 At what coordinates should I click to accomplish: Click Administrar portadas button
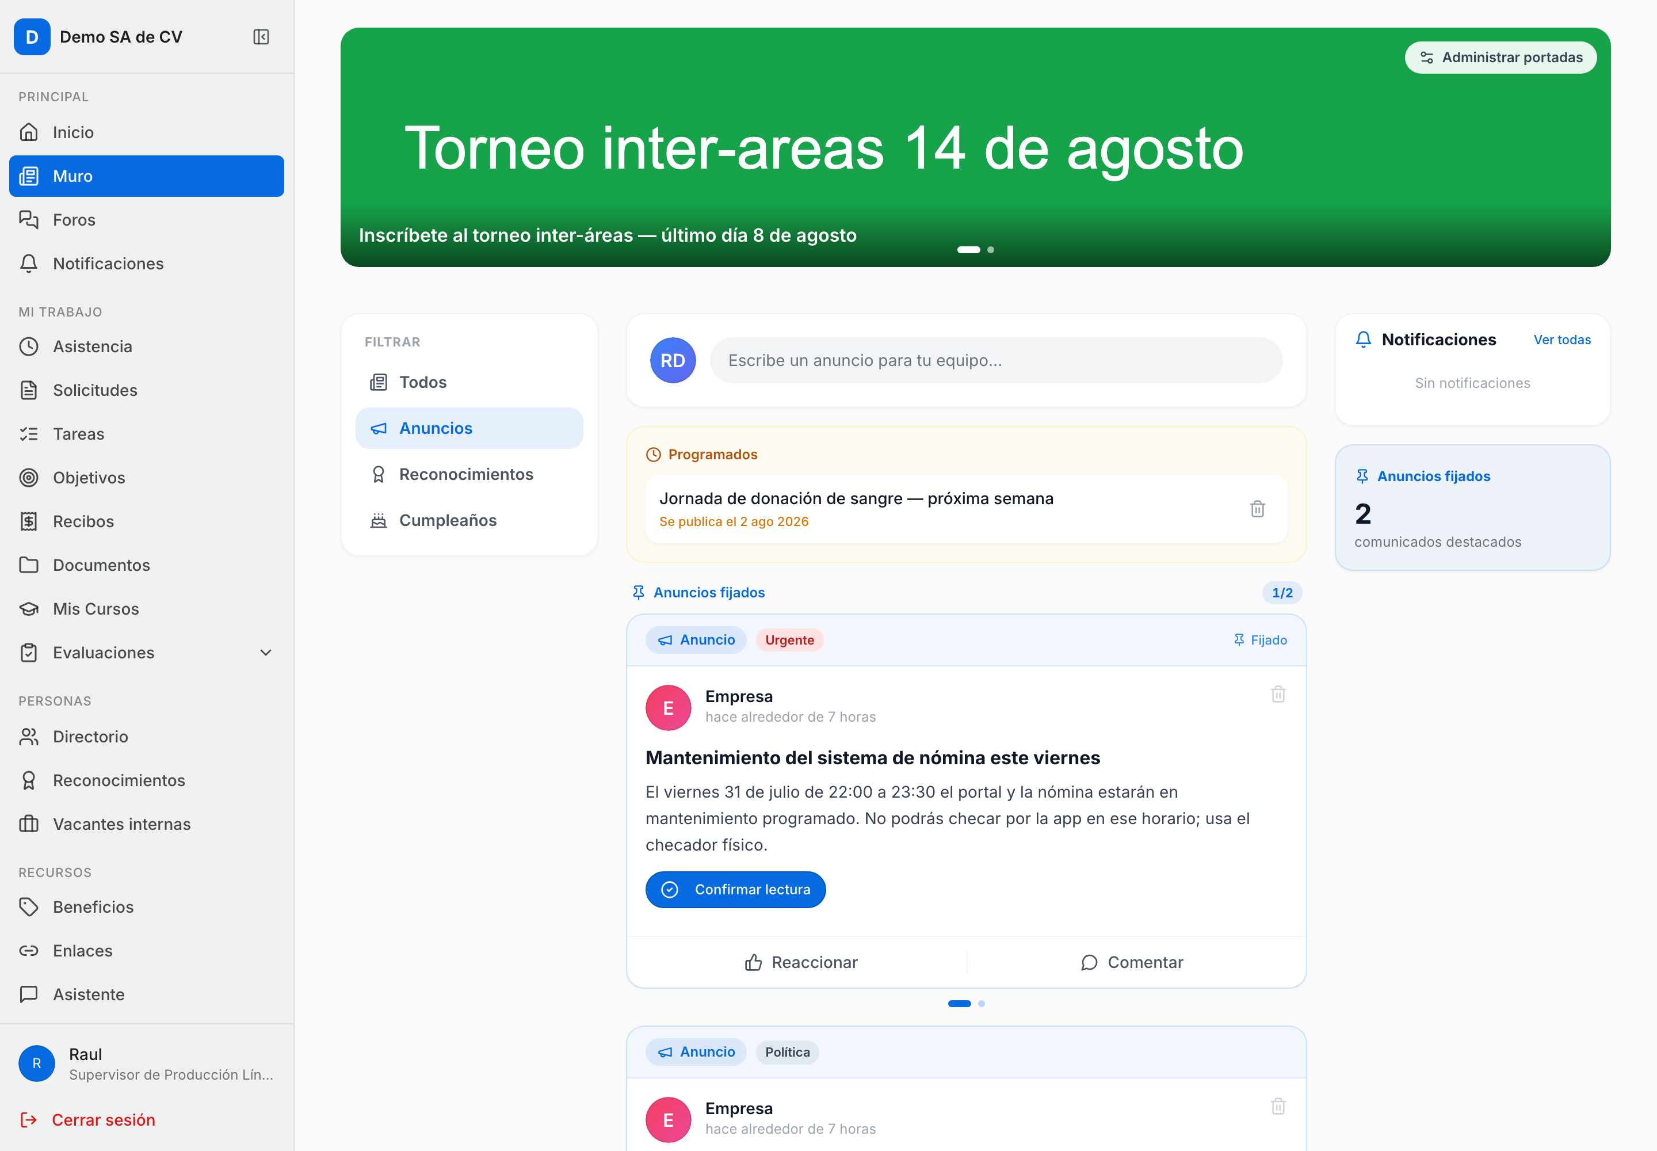pos(1501,58)
